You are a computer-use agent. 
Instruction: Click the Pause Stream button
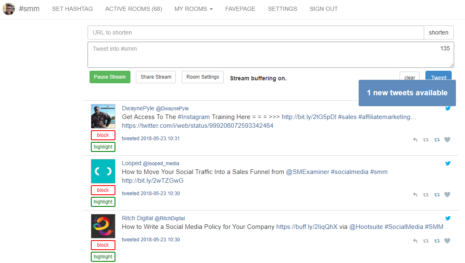[110, 77]
